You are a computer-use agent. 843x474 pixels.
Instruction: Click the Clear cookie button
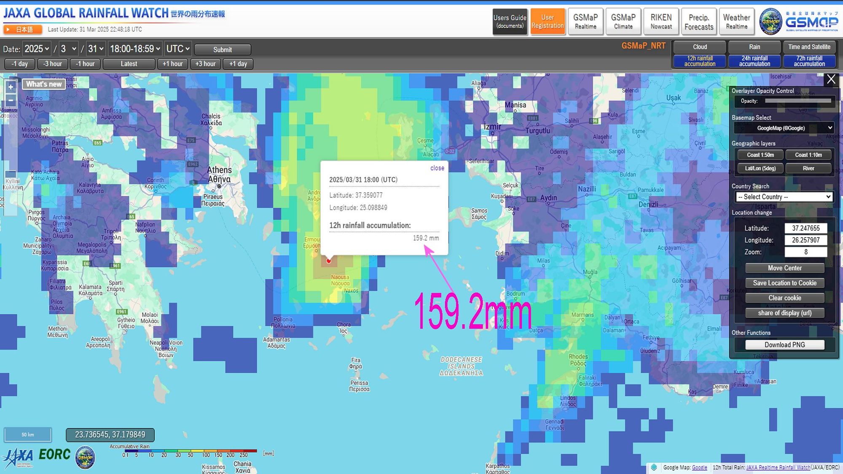(x=785, y=298)
